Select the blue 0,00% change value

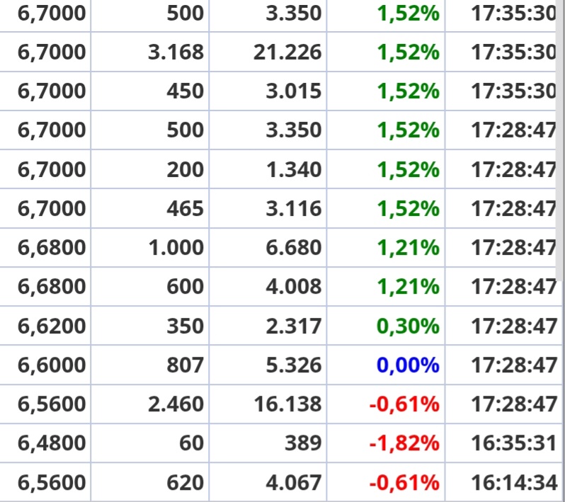click(x=407, y=365)
